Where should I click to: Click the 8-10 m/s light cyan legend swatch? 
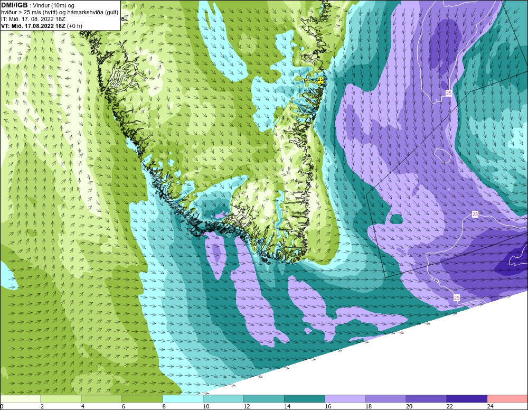183,399
